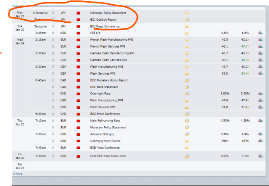Click the Sat Jan 27 date cell
The image size is (269, 186).
pyautogui.click(x=20, y=166)
